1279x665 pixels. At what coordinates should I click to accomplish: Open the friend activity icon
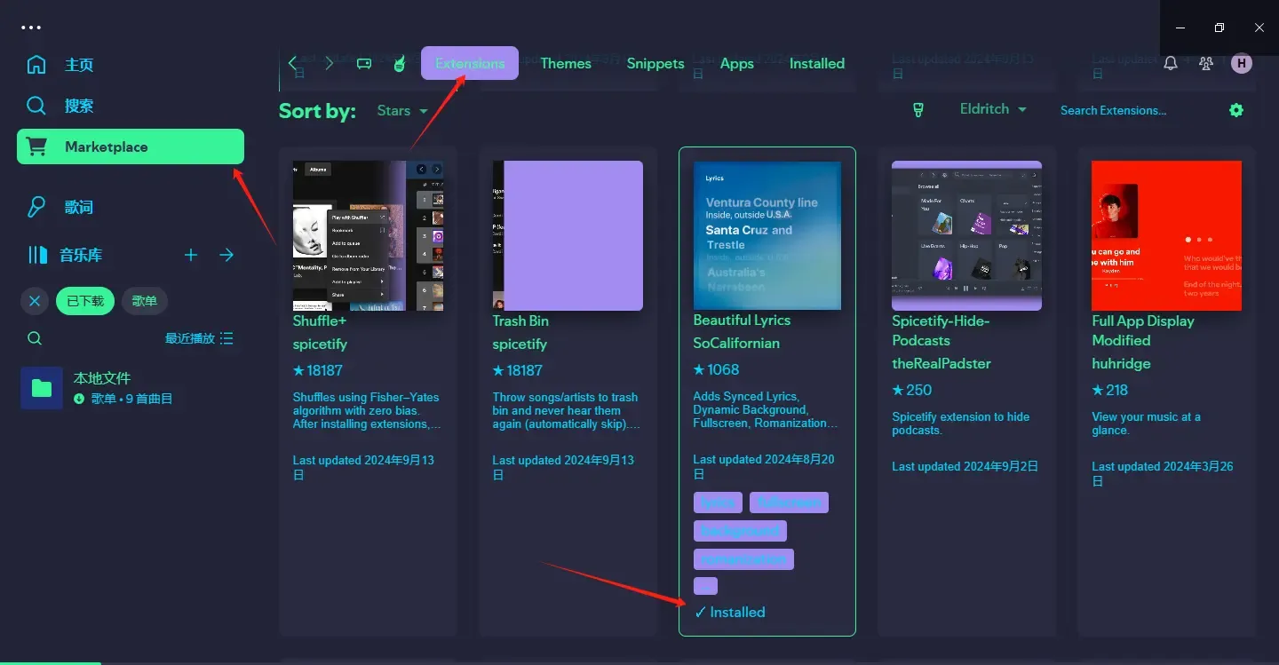[x=1206, y=63]
